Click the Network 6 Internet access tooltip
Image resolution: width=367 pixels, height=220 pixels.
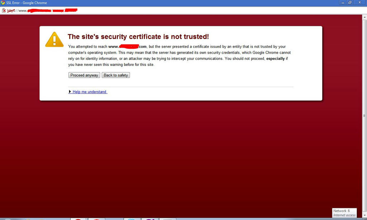[344, 213]
